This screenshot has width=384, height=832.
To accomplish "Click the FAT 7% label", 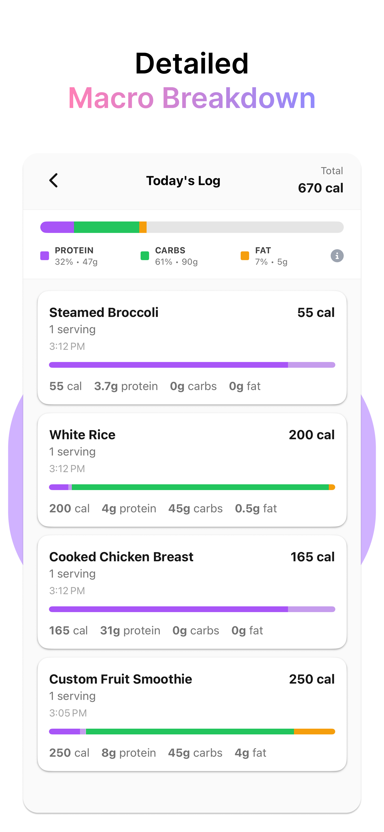I will (271, 256).
